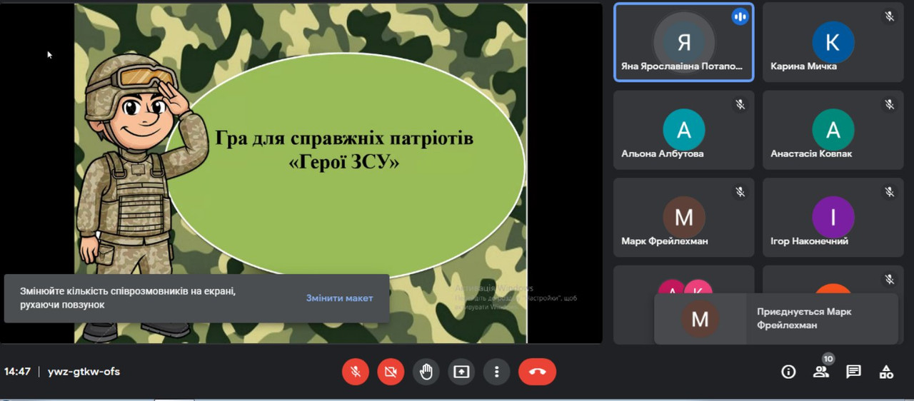The image size is (914, 401).
Task: Click the purple І avatar for Ігор
Action: (x=833, y=217)
